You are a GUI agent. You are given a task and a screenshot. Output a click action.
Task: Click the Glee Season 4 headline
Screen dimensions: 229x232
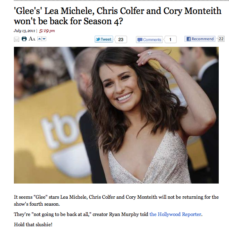118,16
